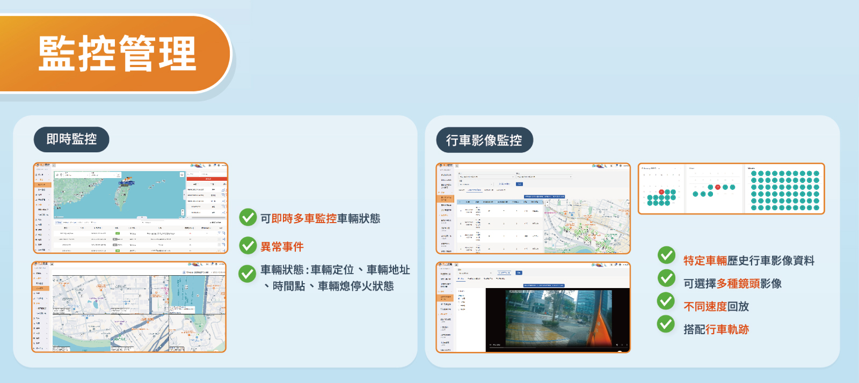
Task: Click the green checkmark beside 異常事件
Action: [247, 246]
